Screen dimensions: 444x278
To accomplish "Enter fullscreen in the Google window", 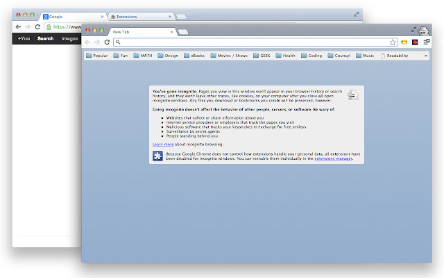I will pyautogui.click(x=357, y=14).
